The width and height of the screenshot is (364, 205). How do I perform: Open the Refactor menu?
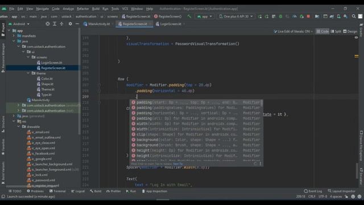click(x=83, y=9)
